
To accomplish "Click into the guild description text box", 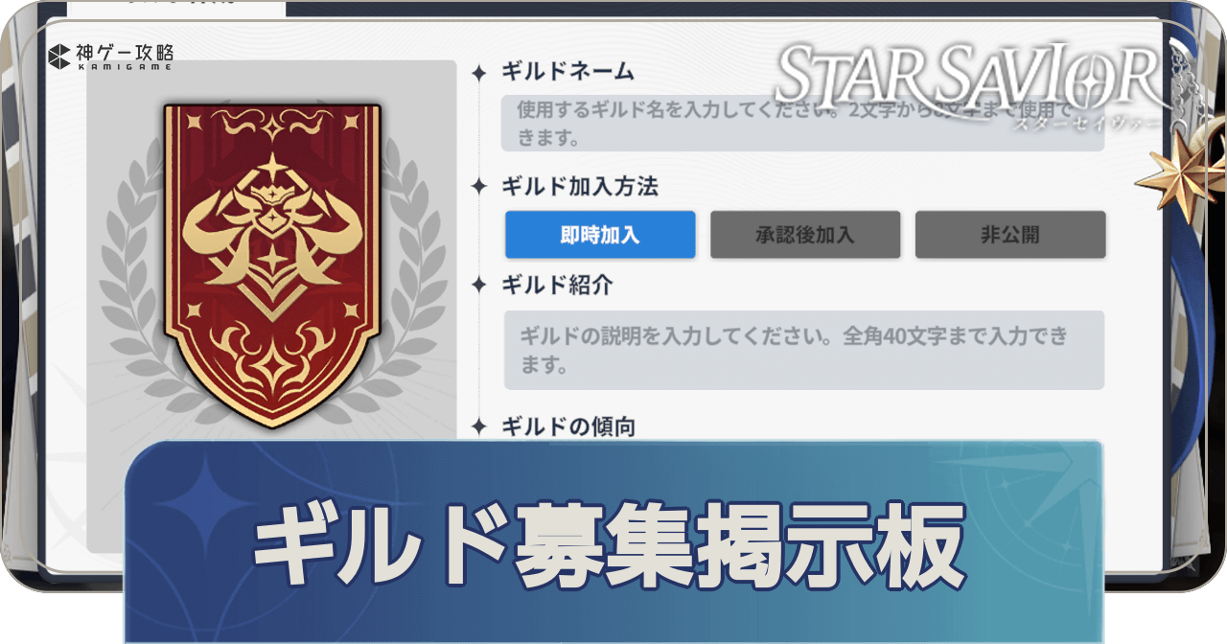I will (803, 350).
